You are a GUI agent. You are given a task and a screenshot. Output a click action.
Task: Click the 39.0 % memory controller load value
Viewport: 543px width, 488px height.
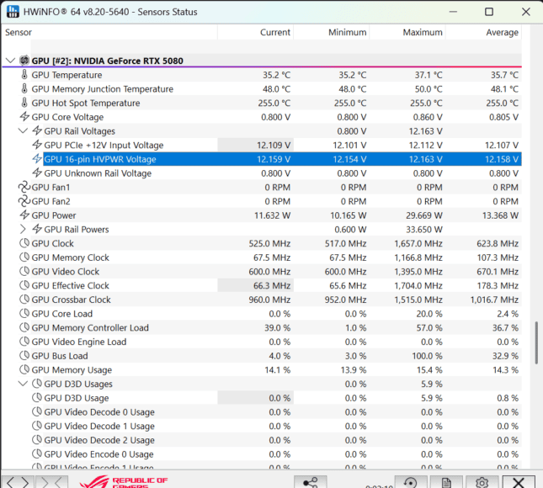point(277,327)
